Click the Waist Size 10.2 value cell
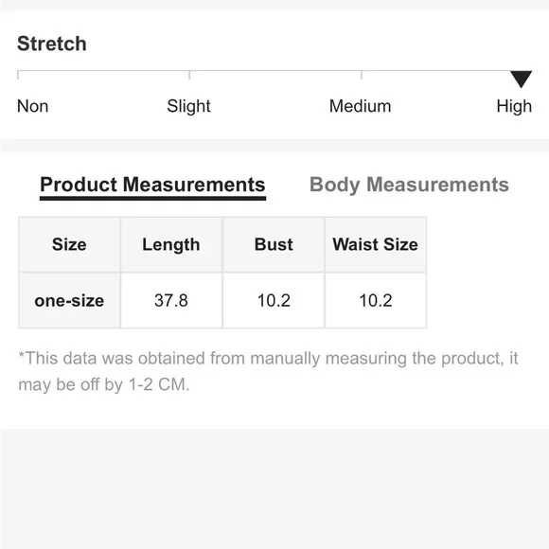Image resolution: width=549 pixels, height=549 pixels. coord(376,300)
